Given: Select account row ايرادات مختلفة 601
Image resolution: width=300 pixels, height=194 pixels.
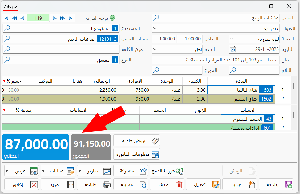Looking at the screenshot, I should (248, 127).
